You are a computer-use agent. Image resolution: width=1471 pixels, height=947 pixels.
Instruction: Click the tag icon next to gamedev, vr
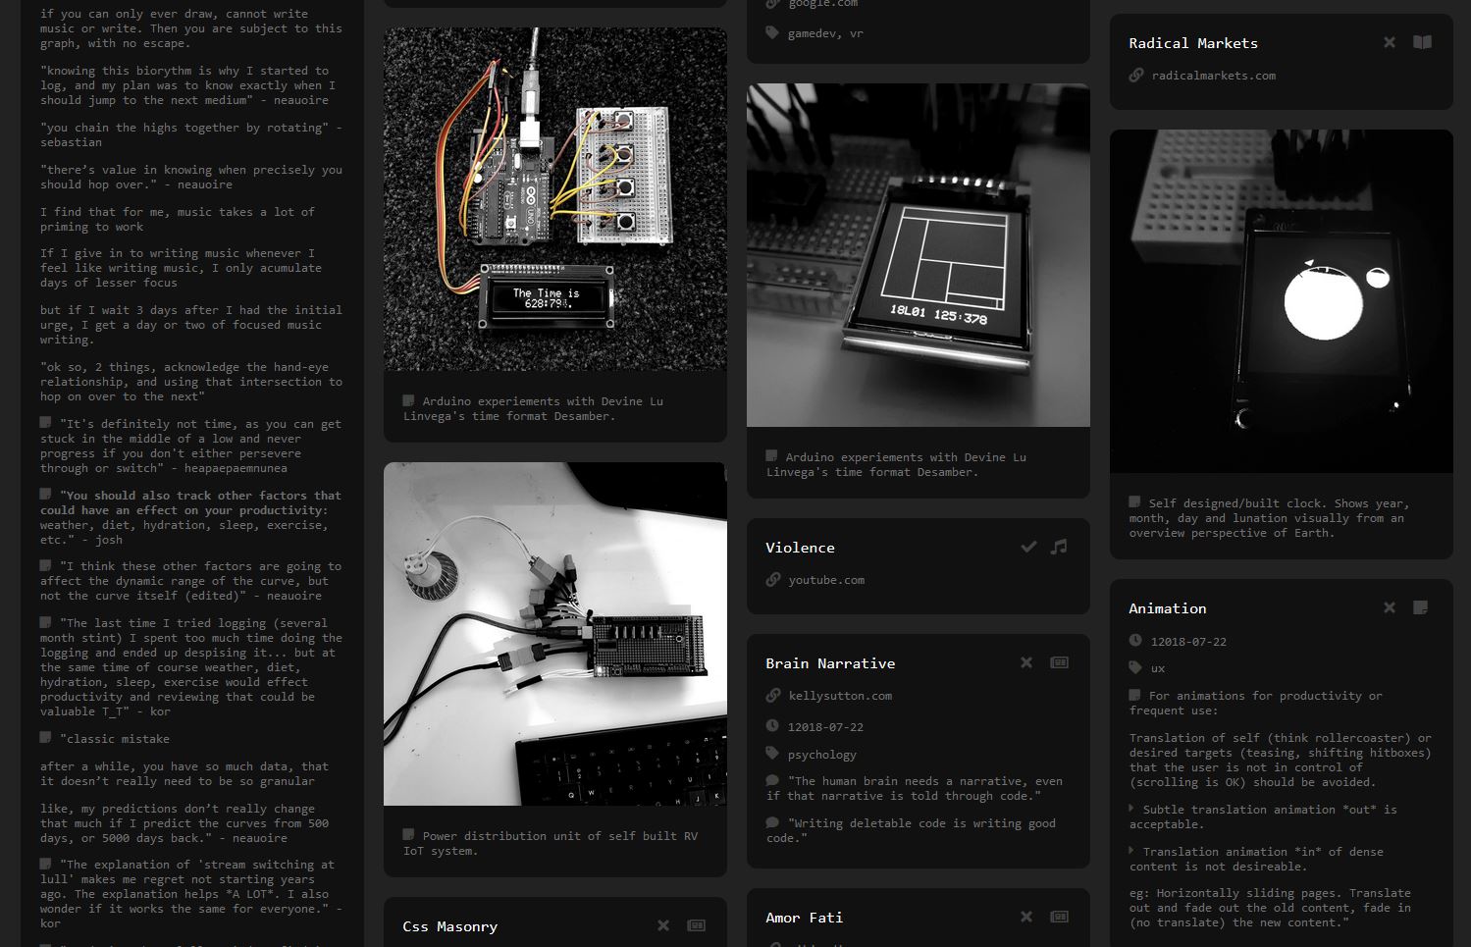click(x=772, y=32)
